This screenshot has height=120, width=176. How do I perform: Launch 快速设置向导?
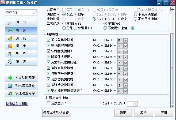point(21,93)
